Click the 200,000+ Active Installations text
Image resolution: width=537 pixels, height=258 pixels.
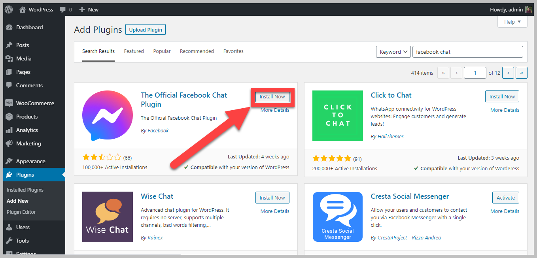(x=345, y=169)
